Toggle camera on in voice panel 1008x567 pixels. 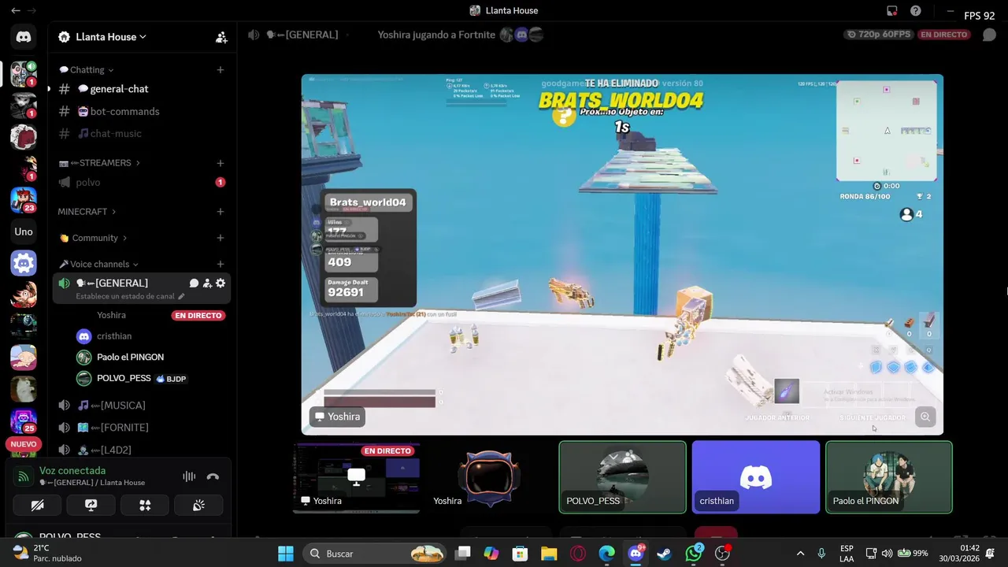tap(37, 505)
